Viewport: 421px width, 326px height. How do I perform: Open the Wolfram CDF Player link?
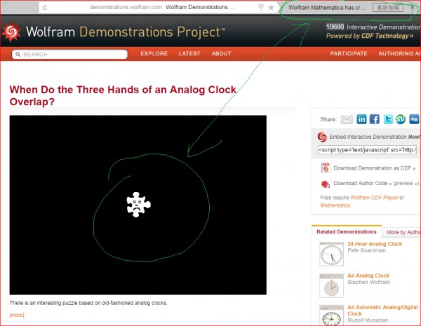pos(374,198)
